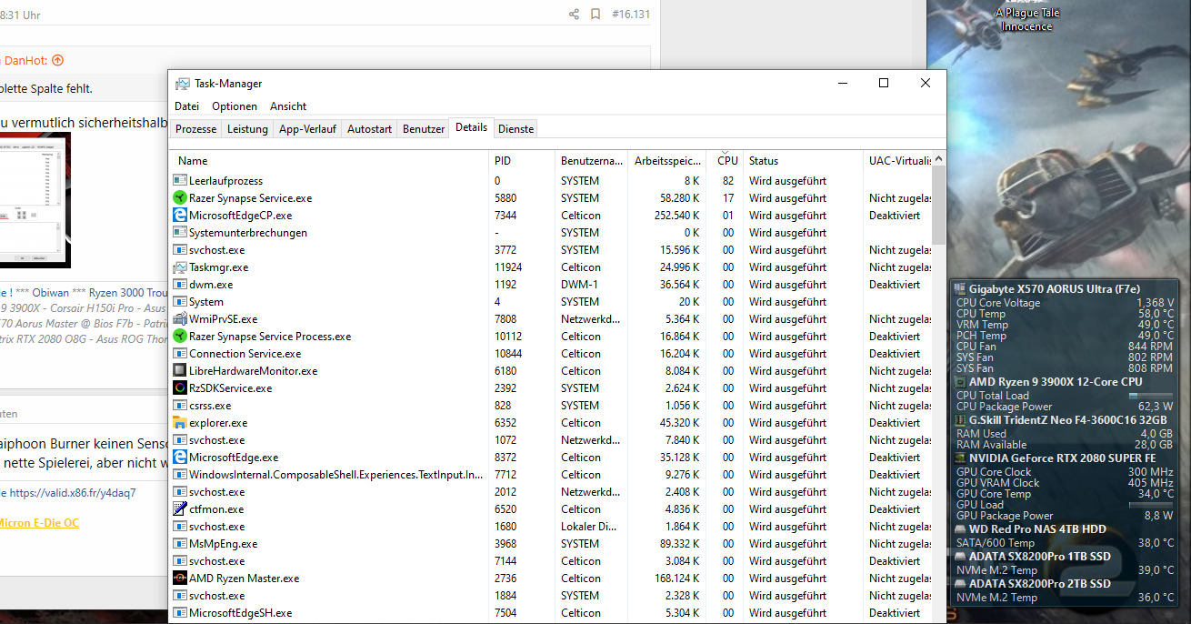Toggle CPU column sort order
The image size is (1191, 624).
click(x=725, y=160)
